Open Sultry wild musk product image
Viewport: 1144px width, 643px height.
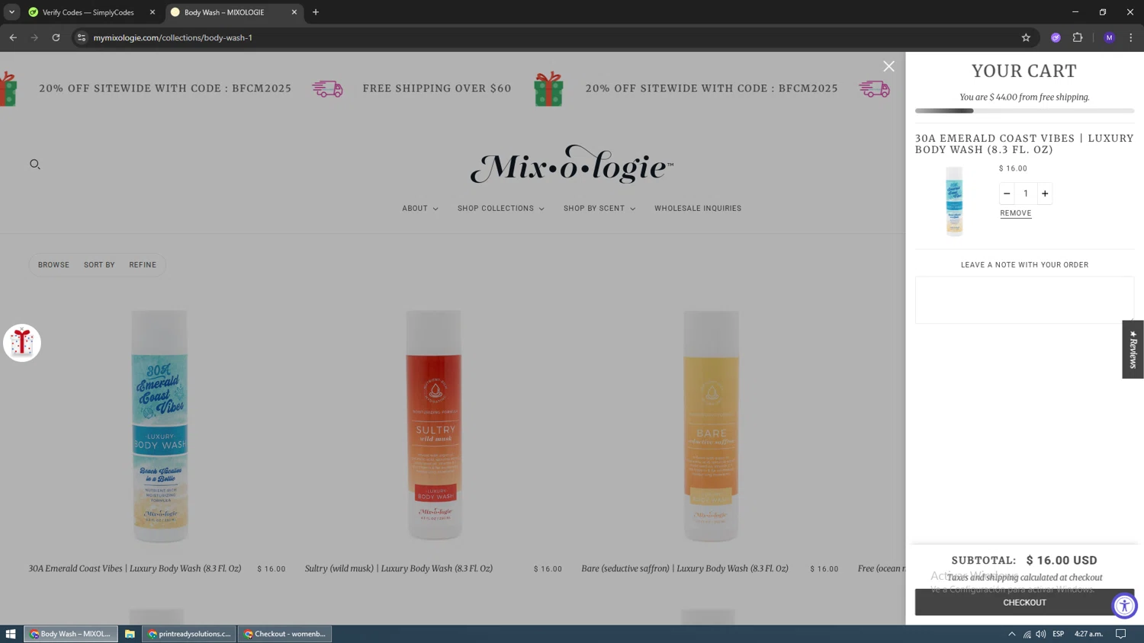[434, 425]
